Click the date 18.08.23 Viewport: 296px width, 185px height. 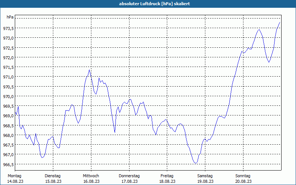168,181
